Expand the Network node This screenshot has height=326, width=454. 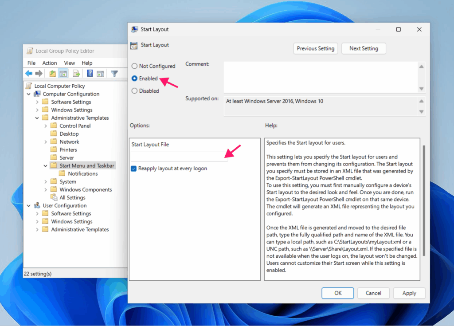coord(46,142)
